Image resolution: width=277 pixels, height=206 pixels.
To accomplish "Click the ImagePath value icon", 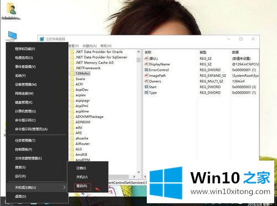I will coord(146,76).
